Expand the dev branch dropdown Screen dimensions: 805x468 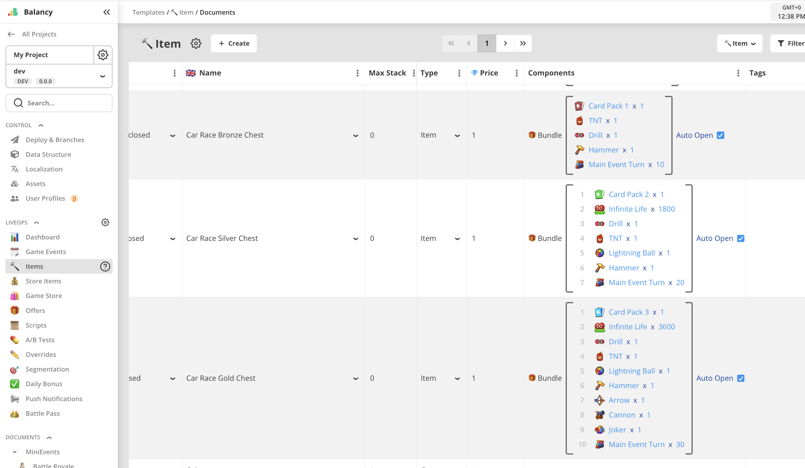(x=102, y=76)
